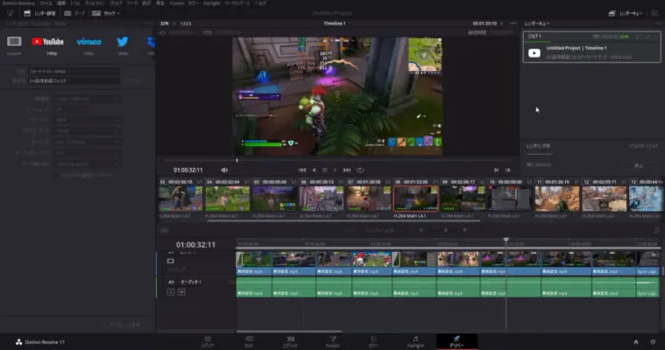Screen dimensions: 665x350
Task: Open Render Queue panel from top-right toolbar
Action: click(x=626, y=13)
